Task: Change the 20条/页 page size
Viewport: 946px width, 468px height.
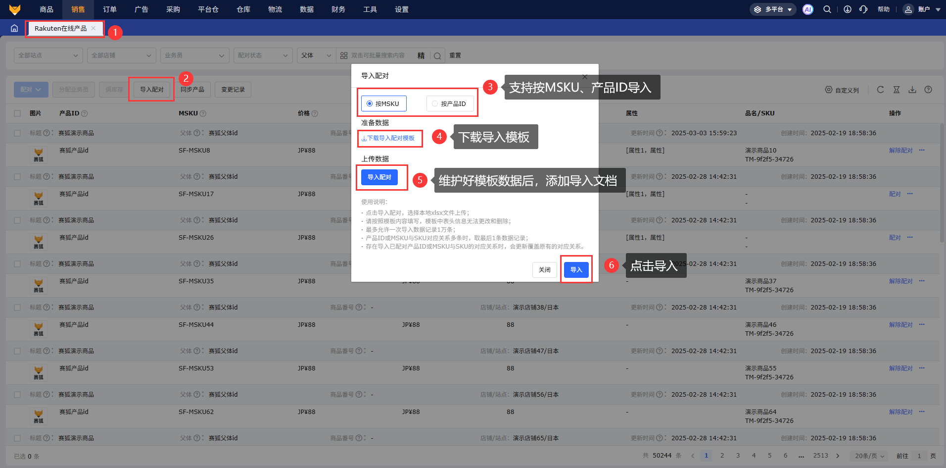Action: click(869, 456)
